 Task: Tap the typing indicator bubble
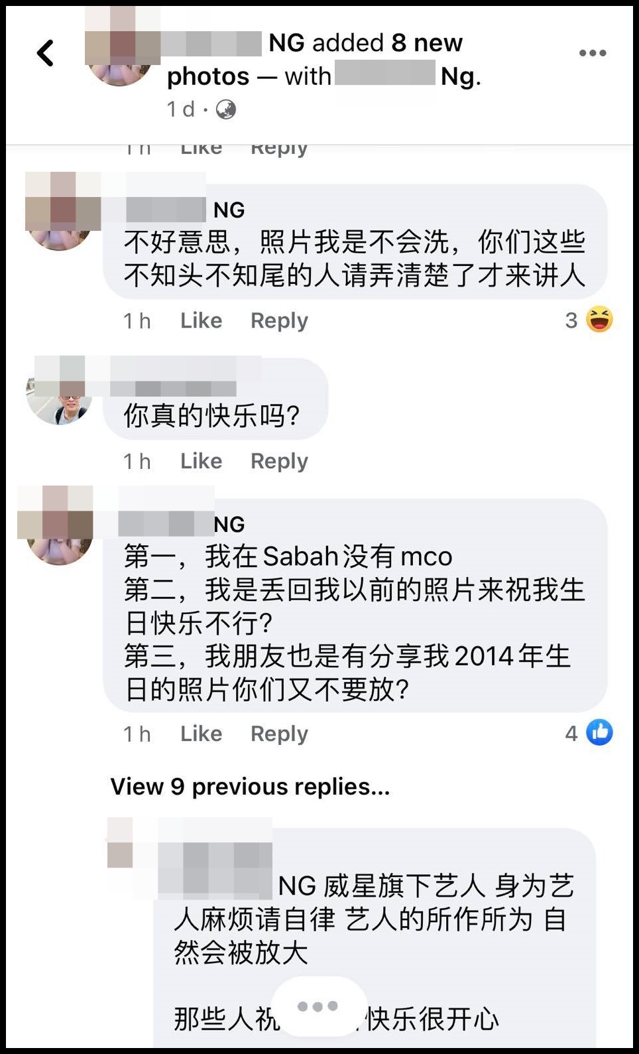click(319, 1006)
